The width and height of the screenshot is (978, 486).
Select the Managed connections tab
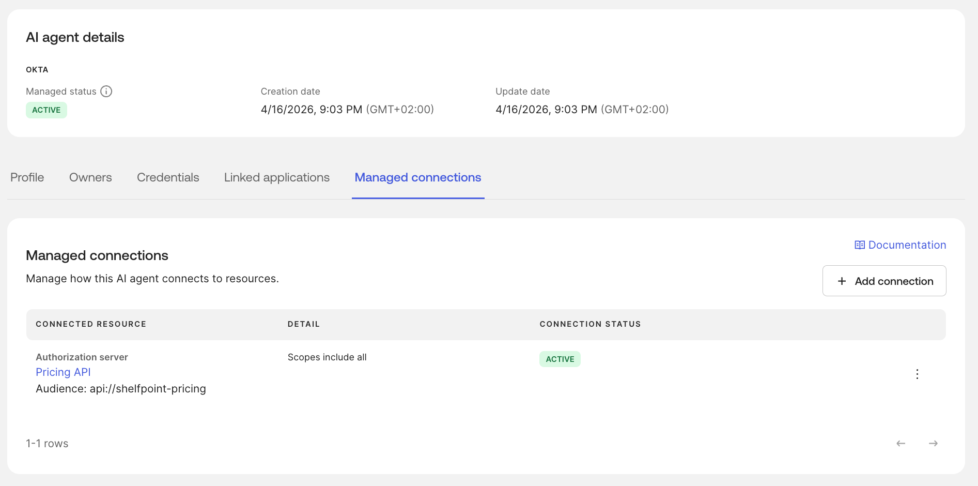(417, 177)
